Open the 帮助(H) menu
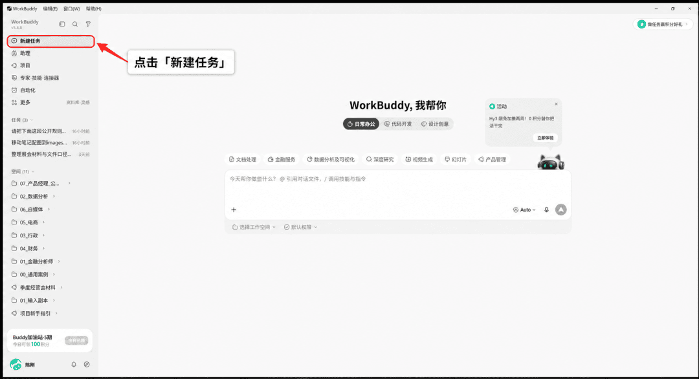Viewport: 699px width, 379px height. (93, 8)
